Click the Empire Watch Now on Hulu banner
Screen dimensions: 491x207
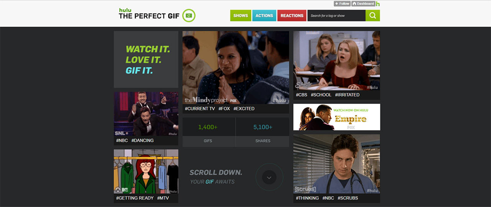tap(337, 117)
